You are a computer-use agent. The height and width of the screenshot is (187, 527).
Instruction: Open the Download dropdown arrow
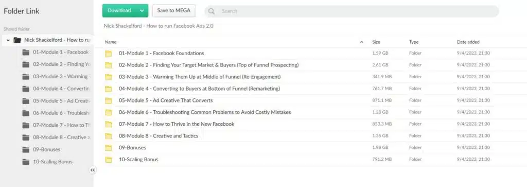coord(143,11)
